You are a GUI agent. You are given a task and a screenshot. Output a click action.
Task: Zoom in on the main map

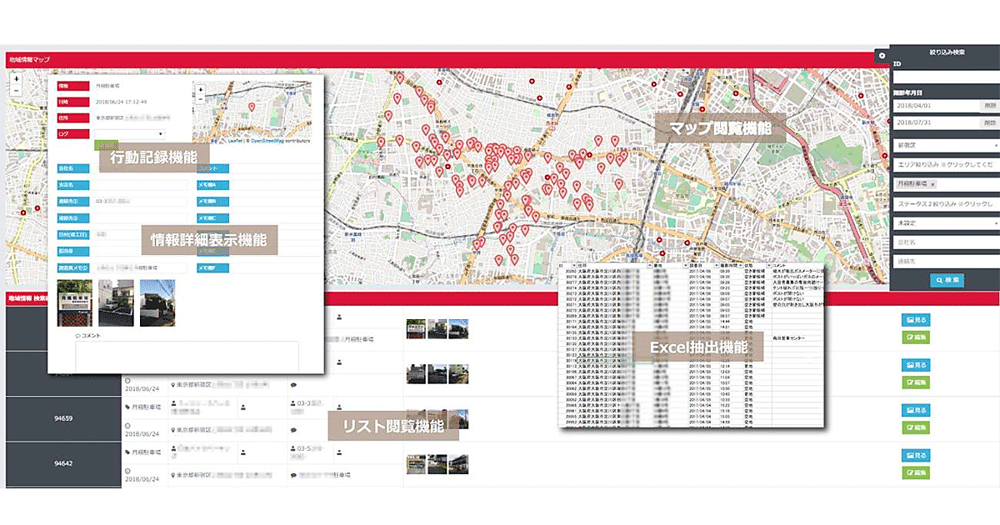coord(16,78)
